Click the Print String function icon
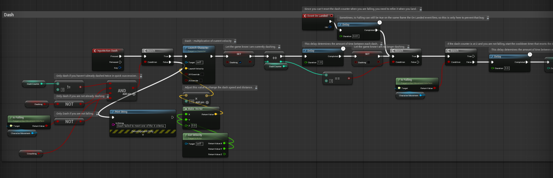 point(113,112)
